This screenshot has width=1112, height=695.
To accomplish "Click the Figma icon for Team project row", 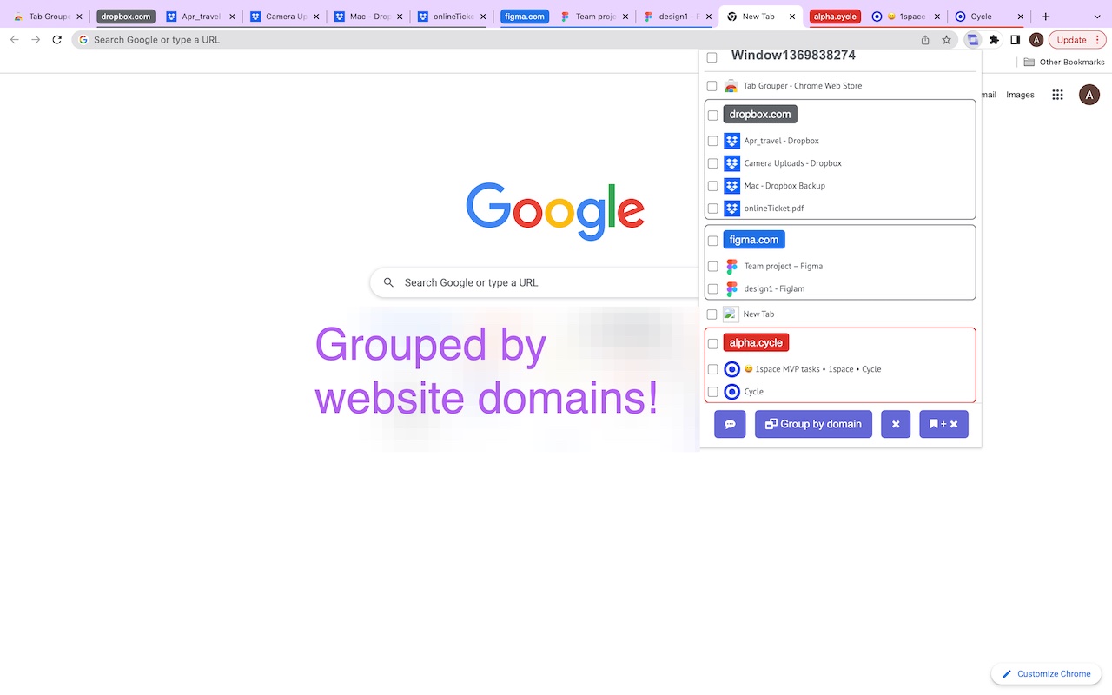I will click(x=731, y=267).
